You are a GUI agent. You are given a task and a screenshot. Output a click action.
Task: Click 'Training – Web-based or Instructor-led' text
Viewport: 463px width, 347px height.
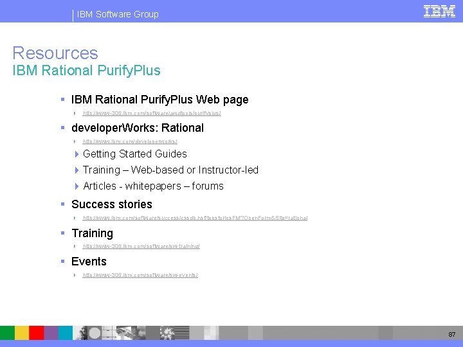(170, 170)
